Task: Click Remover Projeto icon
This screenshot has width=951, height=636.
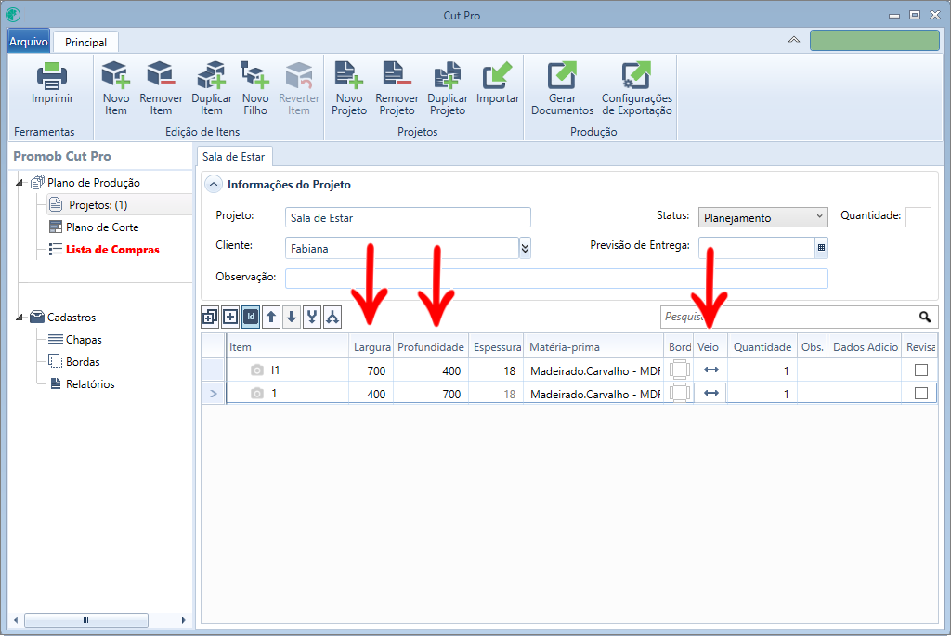Action: pos(397,74)
